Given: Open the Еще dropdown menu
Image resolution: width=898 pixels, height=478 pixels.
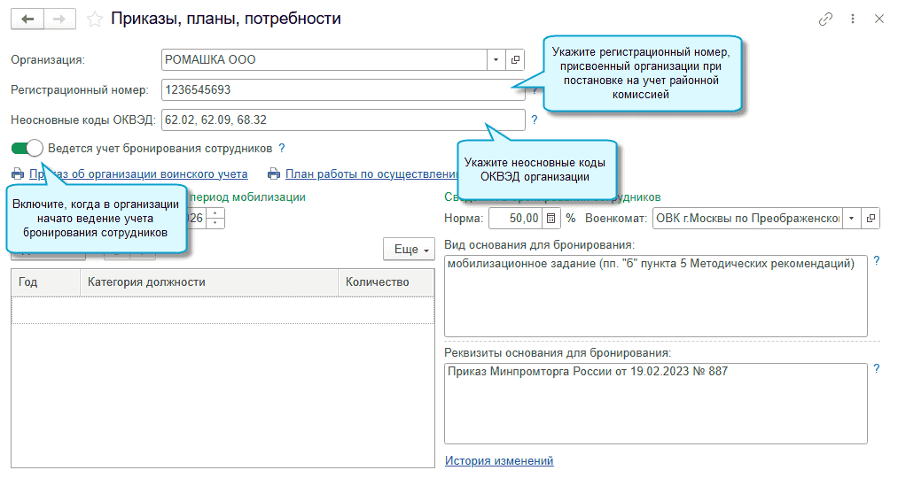Looking at the screenshot, I should click(410, 250).
